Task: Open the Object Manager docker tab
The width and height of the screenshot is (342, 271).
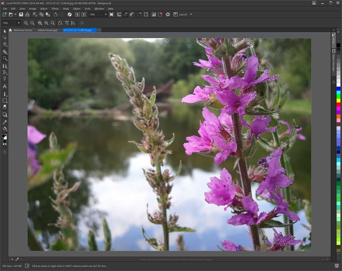Action: [x=334, y=63]
